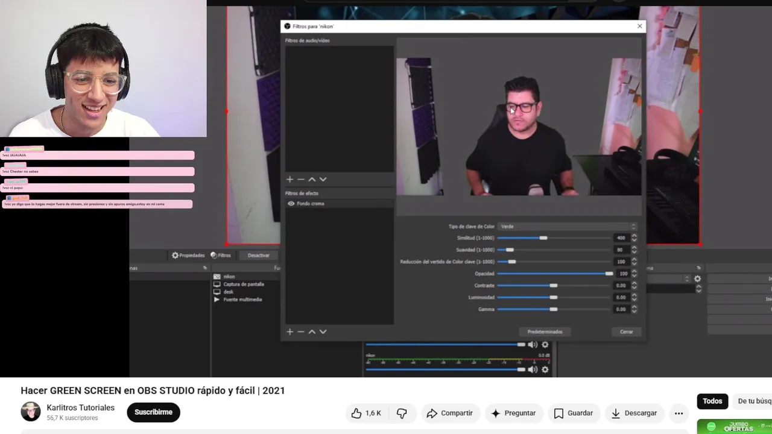The image size is (772, 434).
Task: Adjust the Gamma slider
Action: [554, 309]
